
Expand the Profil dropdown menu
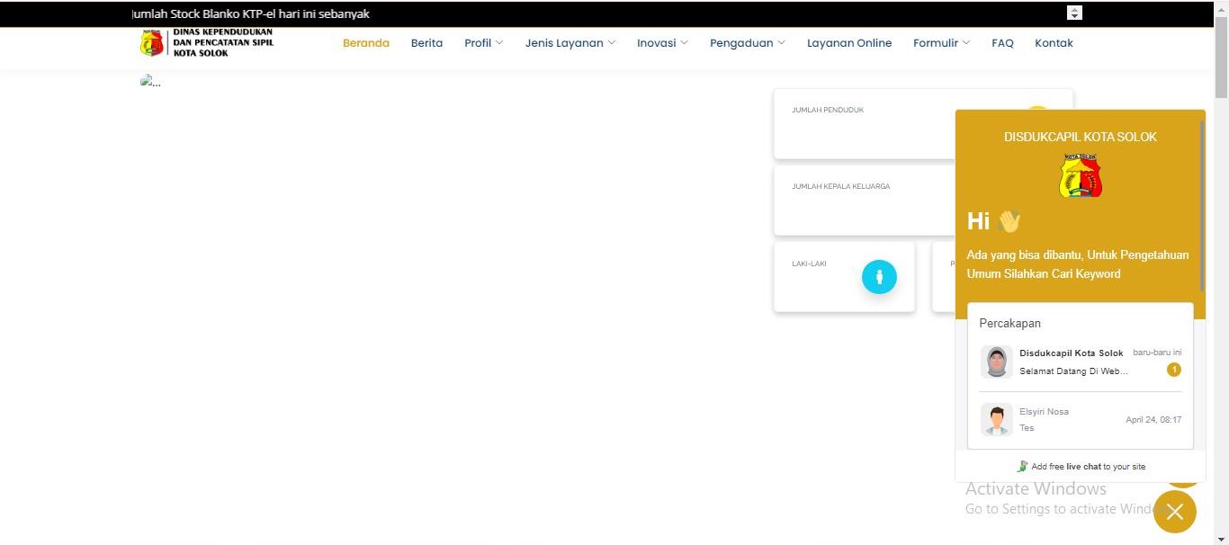(x=483, y=43)
